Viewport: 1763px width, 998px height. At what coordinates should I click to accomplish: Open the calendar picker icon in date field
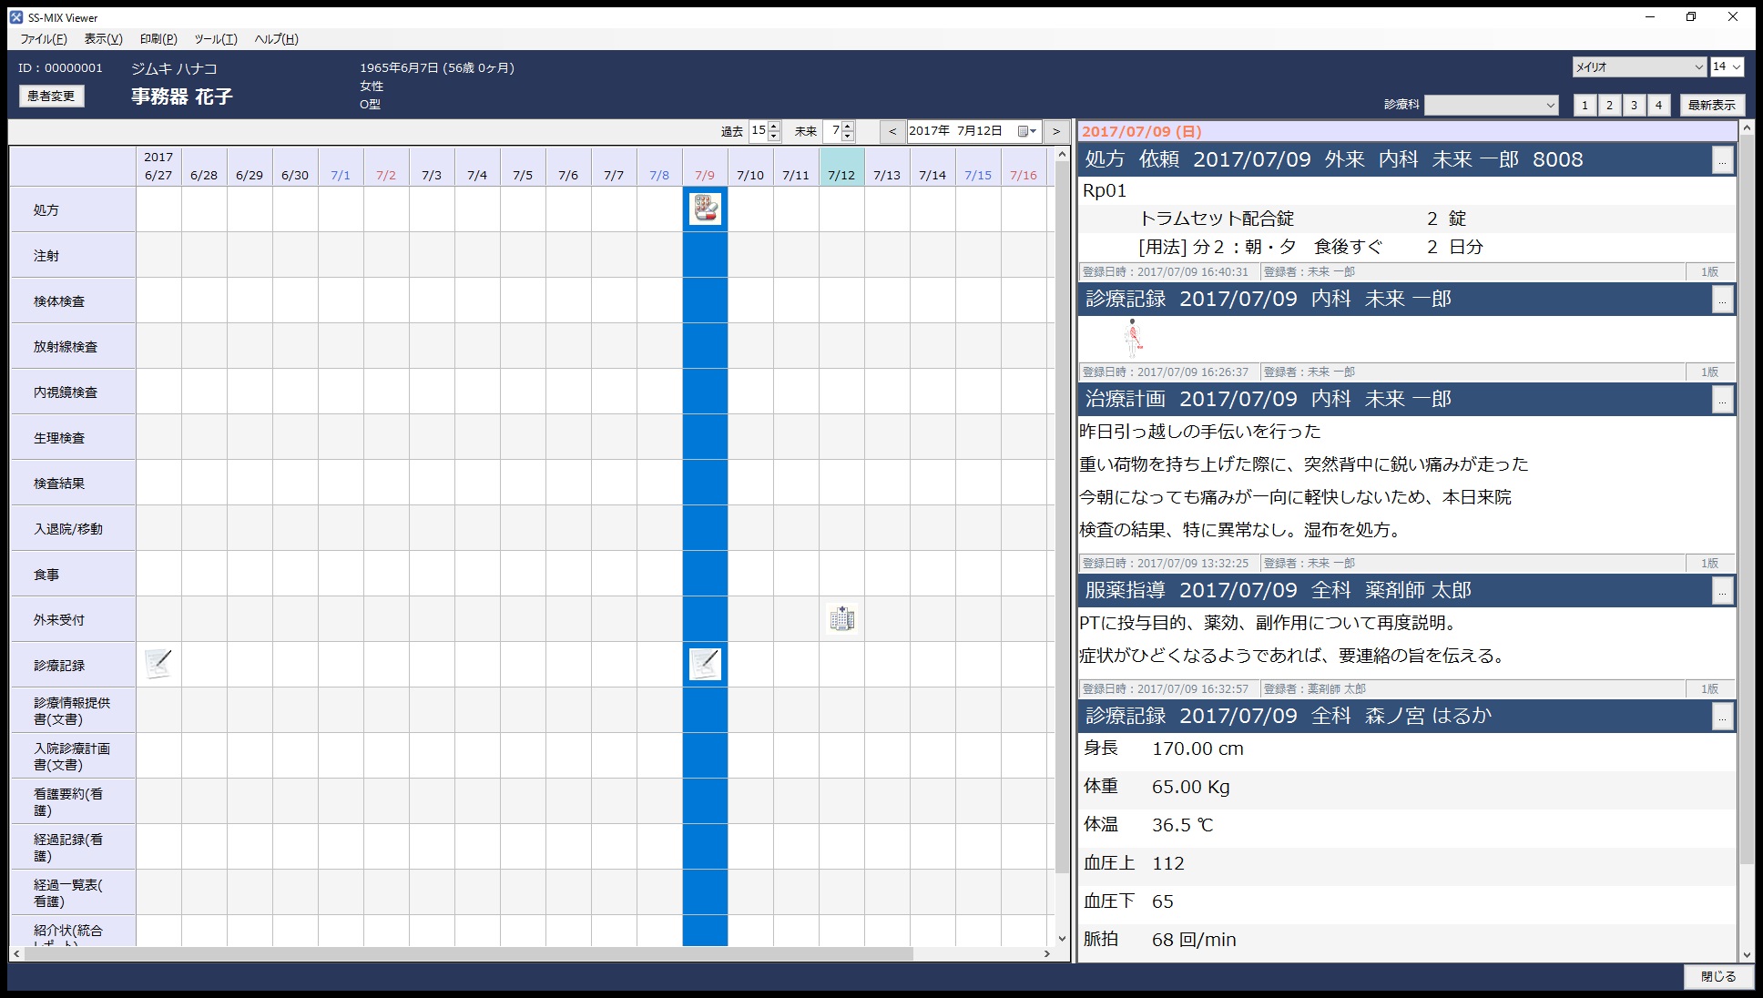(x=1026, y=131)
